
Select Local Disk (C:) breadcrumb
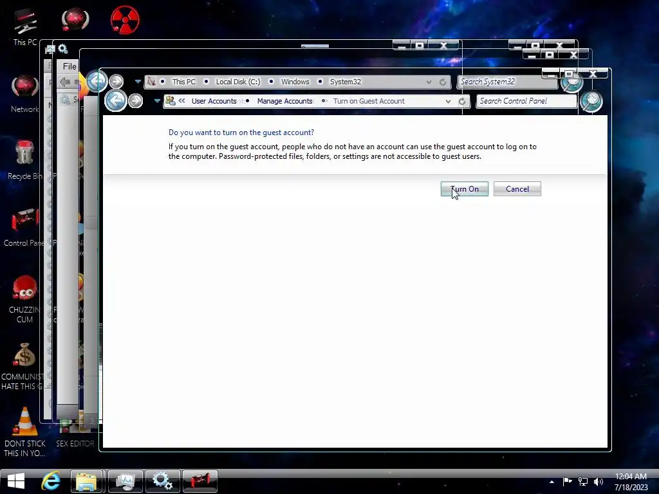click(x=238, y=82)
